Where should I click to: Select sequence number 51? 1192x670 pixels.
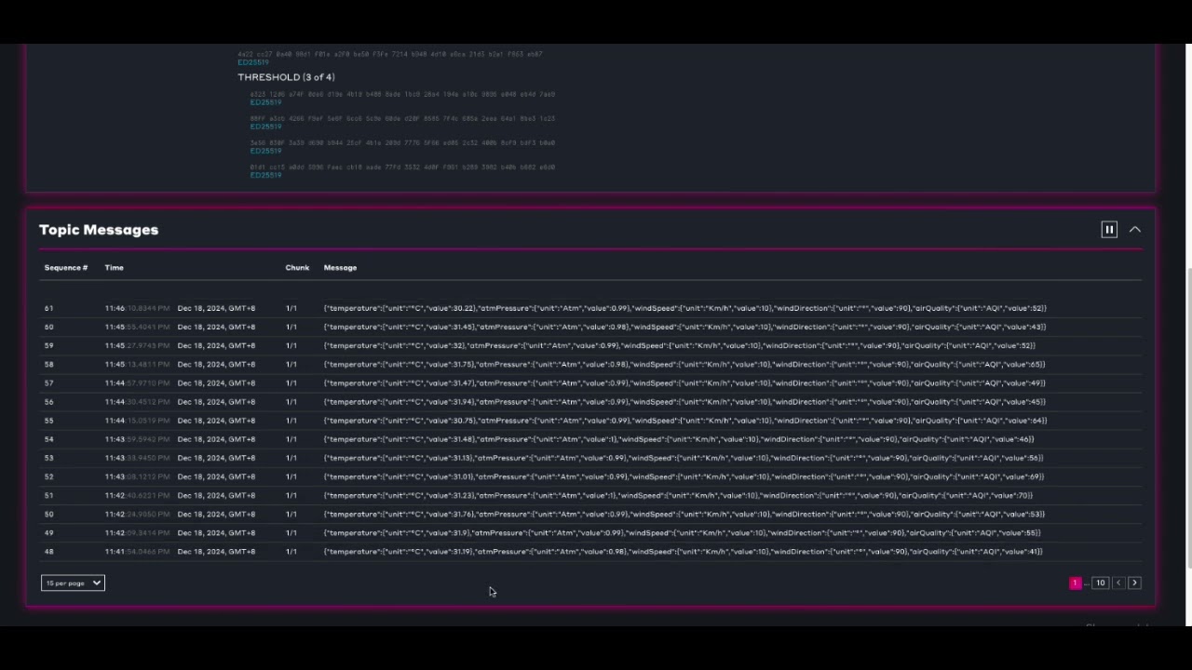pyautogui.click(x=48, y=495)
